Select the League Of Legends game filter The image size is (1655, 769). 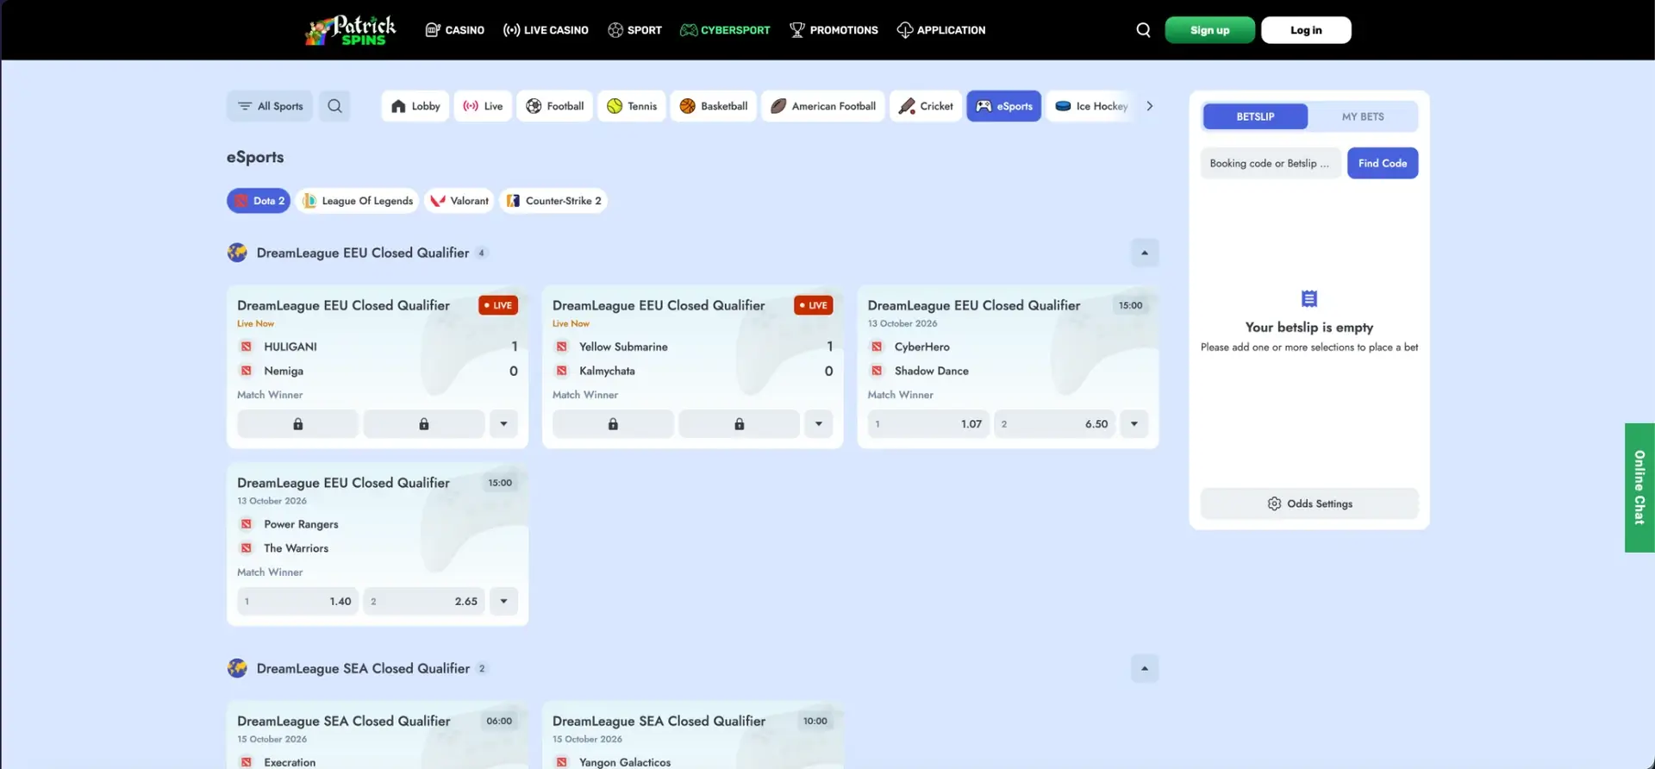coord(358,201)
